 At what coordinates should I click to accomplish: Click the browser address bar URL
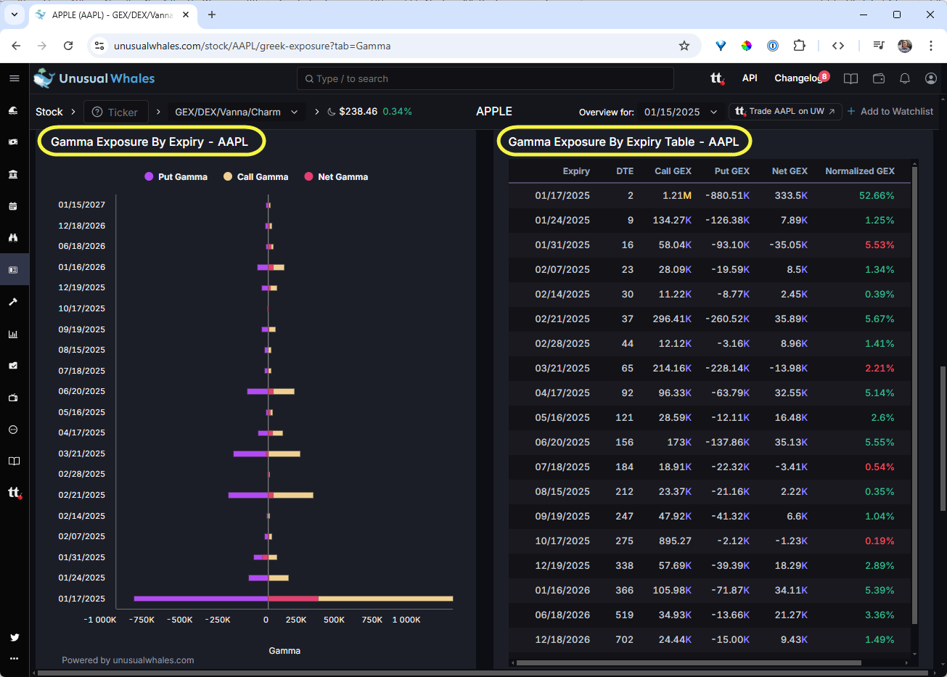click(x=252, y=46)
